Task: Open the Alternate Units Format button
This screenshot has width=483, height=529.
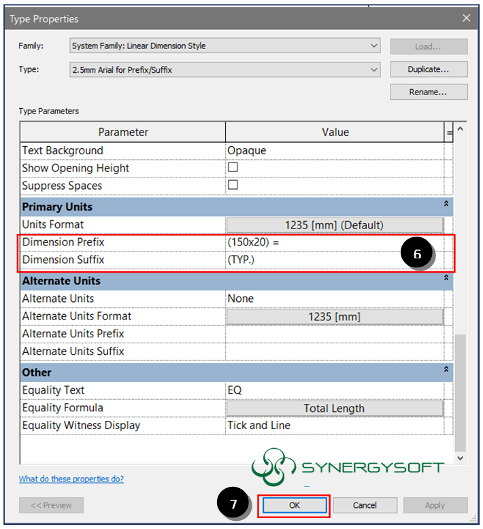Action: (335, 316)
